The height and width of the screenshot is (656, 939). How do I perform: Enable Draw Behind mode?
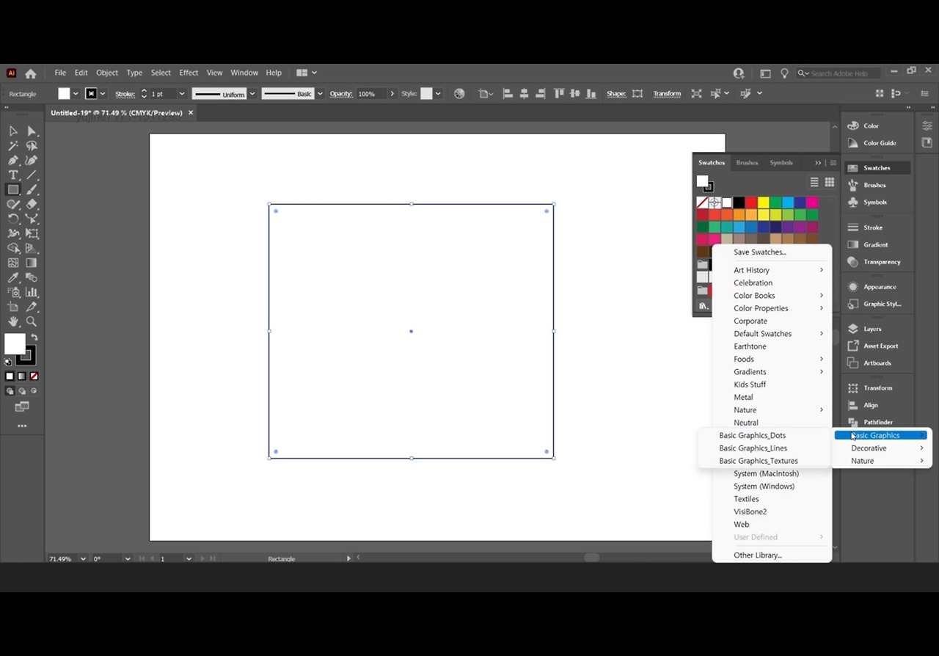[x=22, y=391]
